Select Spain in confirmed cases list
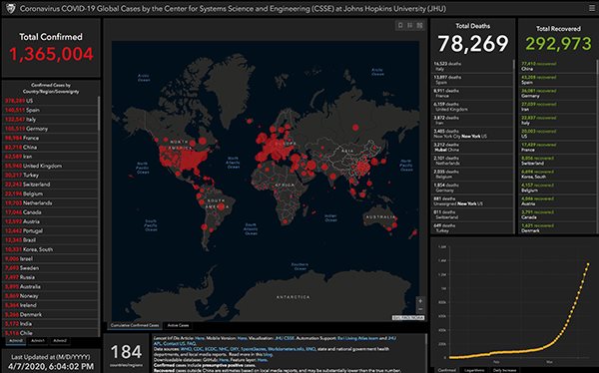 tap(50, 110)
